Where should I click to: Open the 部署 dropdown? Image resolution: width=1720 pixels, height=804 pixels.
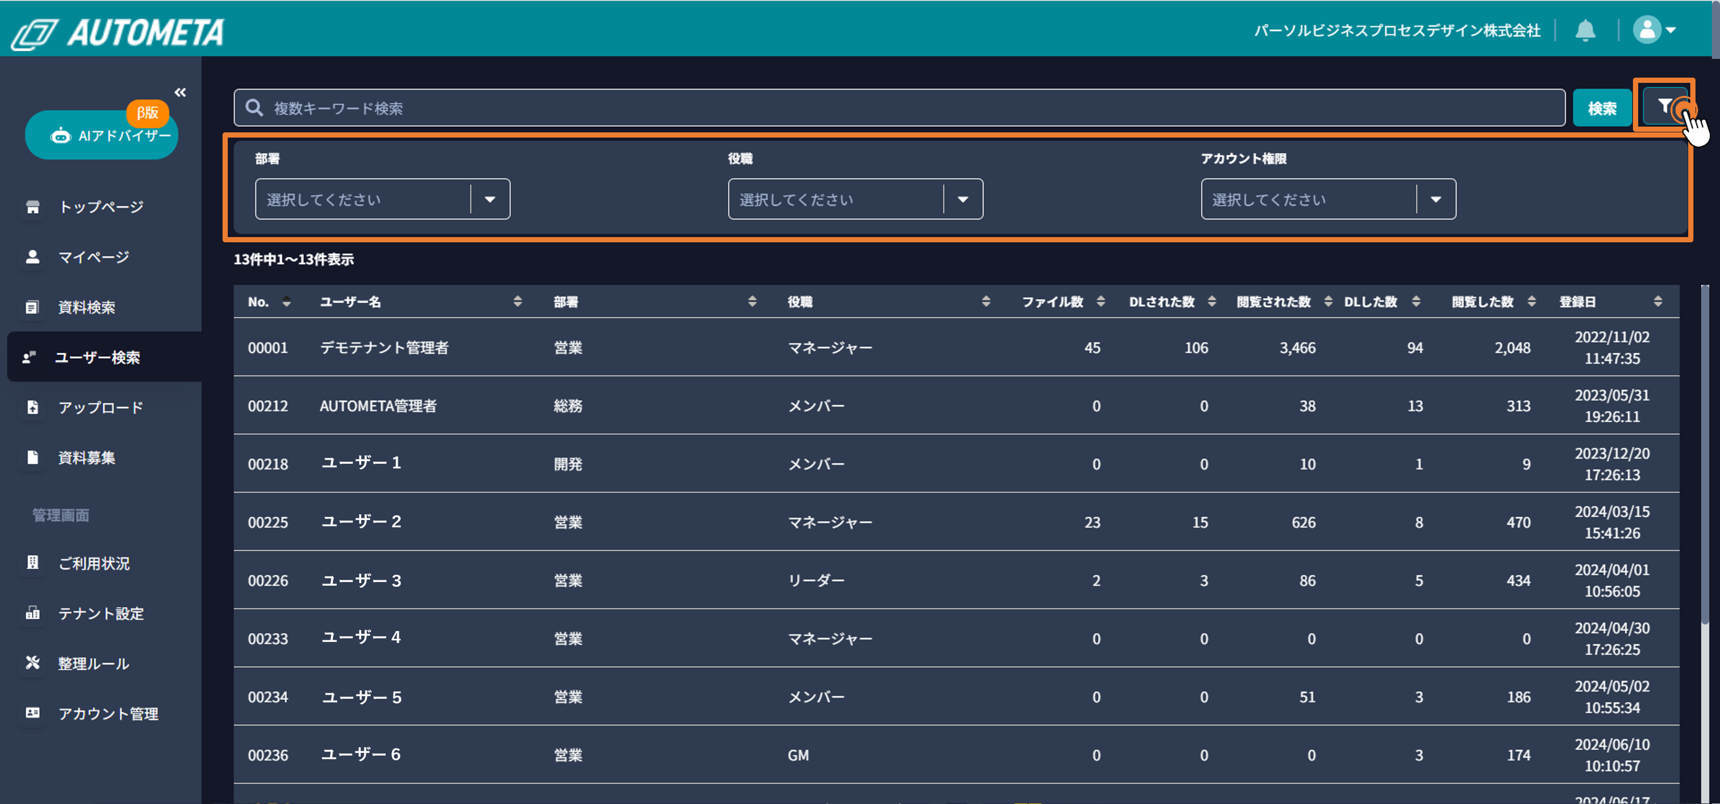coord(383,199)
